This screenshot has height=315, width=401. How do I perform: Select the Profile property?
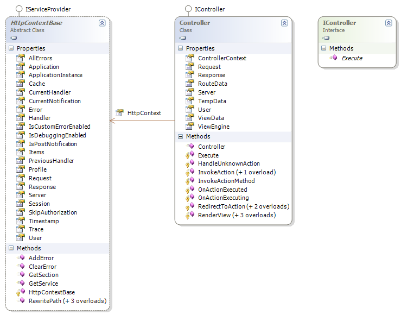click(x=37, y=169)
